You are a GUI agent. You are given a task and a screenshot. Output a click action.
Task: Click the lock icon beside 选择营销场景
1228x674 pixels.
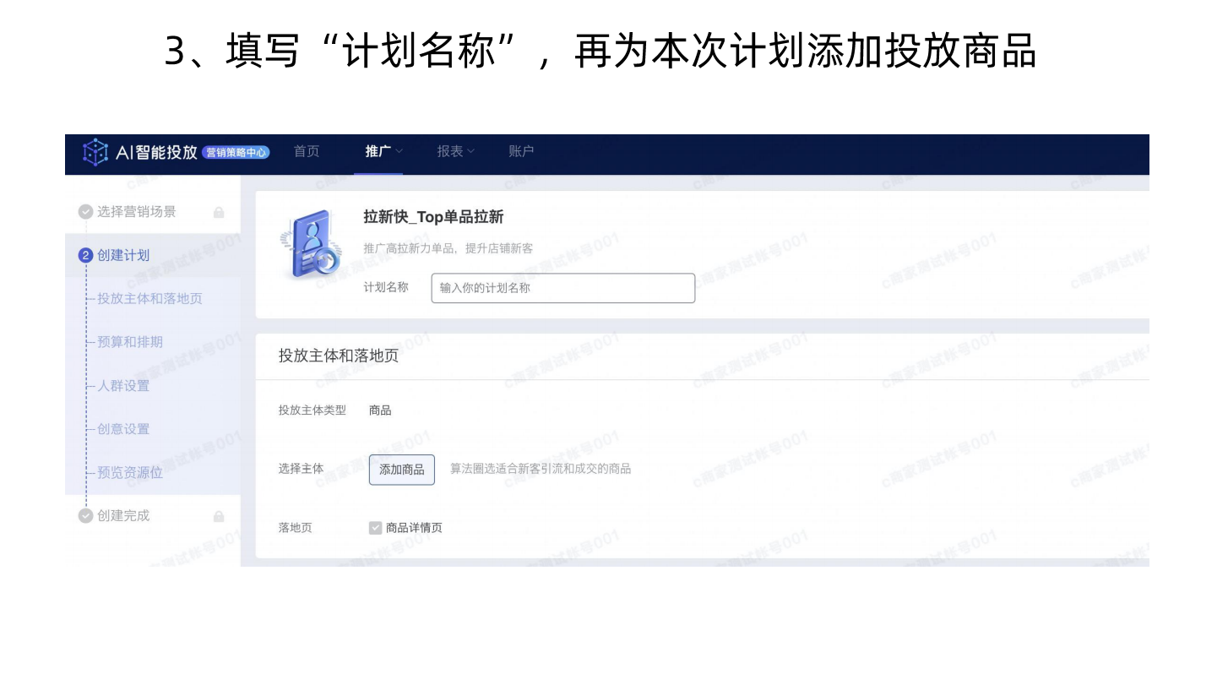[x=219, y=212]
